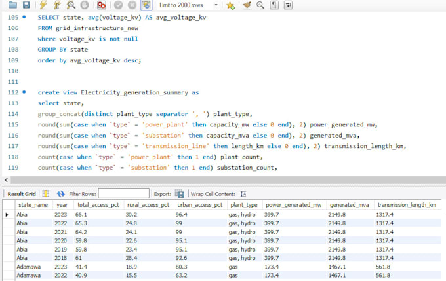Click the urban access cell 96.4

click(x=200, y=214)
